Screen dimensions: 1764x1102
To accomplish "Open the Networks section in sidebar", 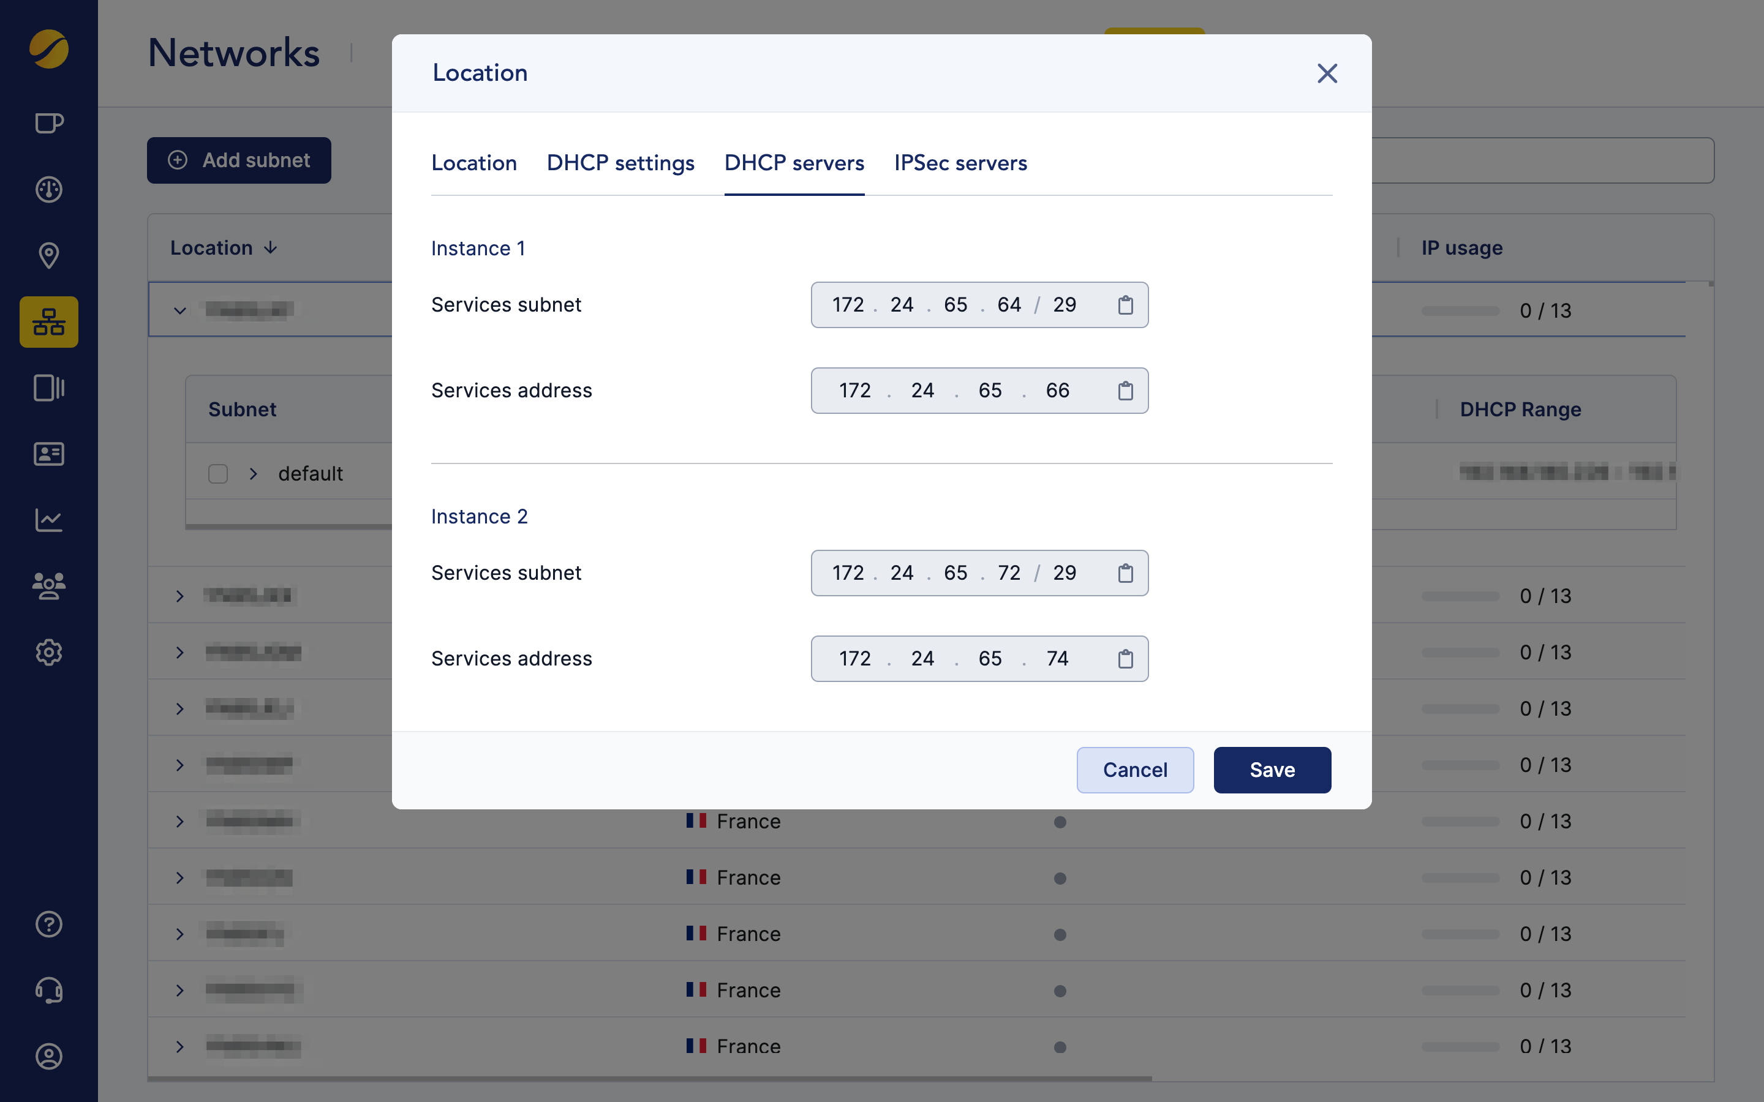I will click(x=49, y=321).
